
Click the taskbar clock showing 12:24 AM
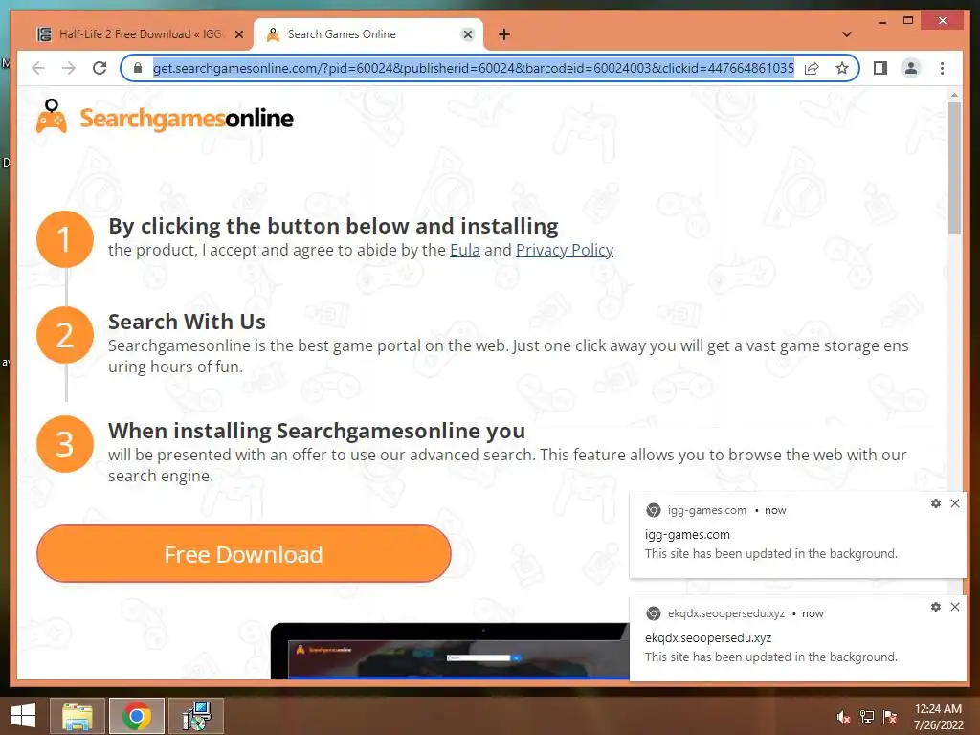(938, 717)
